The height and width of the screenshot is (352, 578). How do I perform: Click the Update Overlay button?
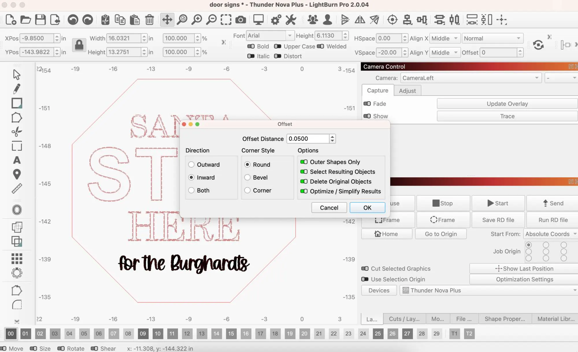pyautogui.click(x=507, y=103)
